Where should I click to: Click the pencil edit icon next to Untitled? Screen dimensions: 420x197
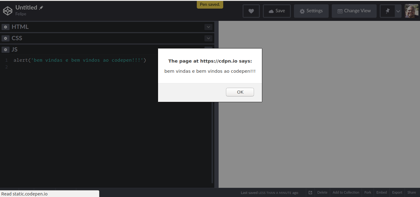41,7
